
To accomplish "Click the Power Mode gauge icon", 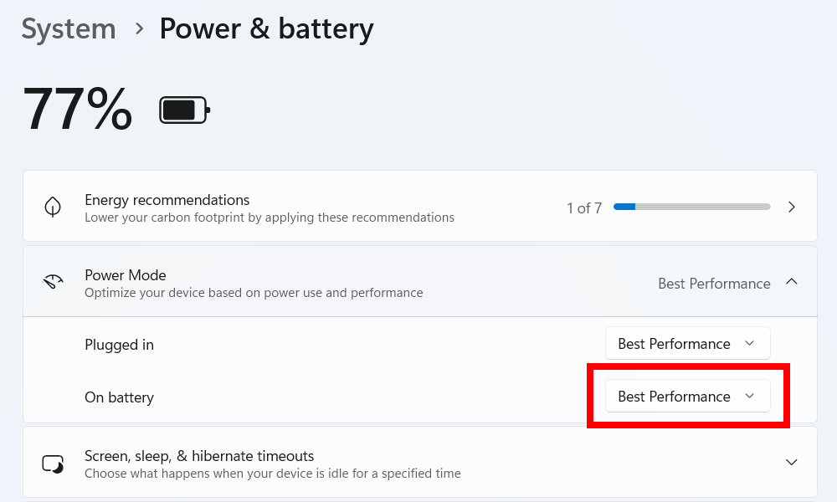I will [x=53, y=283].
